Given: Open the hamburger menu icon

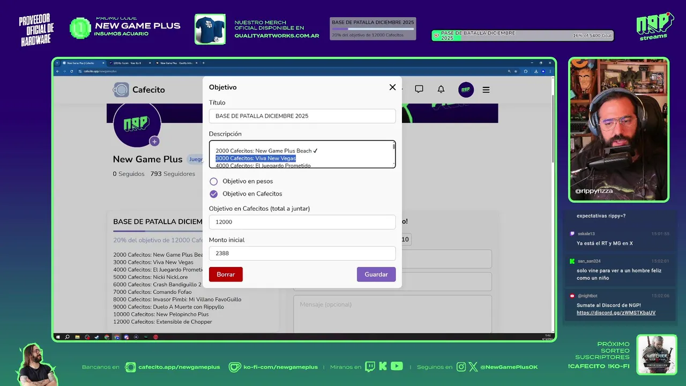Looking at the screenshot, I should [x=486, y=90].
